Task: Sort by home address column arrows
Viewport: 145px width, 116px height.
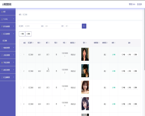Action: tap(75, 43)
